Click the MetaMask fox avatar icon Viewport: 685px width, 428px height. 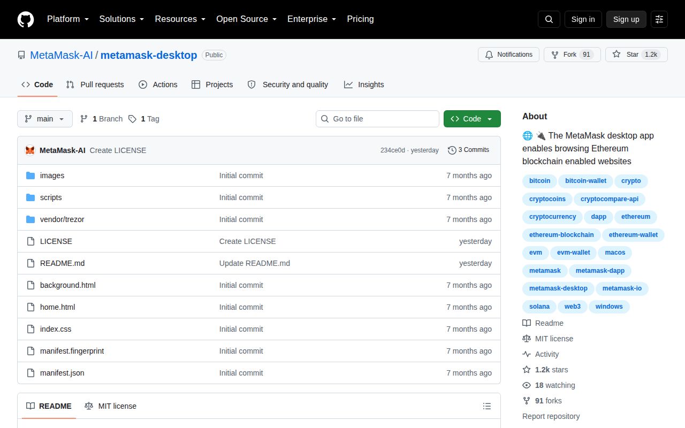coord(30,150)
